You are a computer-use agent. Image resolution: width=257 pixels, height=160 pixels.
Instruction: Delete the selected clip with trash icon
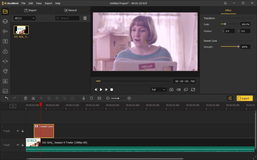pyautogui.click(x=25, y=98)
